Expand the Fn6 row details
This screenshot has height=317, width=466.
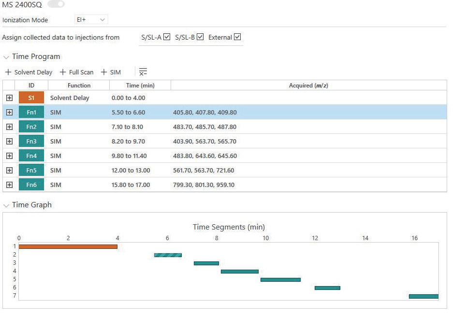click(x=9, y=185)
